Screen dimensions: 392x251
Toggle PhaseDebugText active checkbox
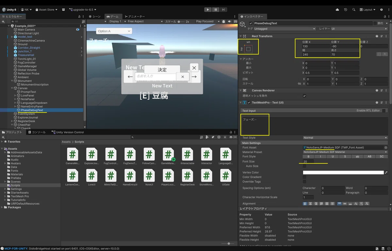[251, 23]
